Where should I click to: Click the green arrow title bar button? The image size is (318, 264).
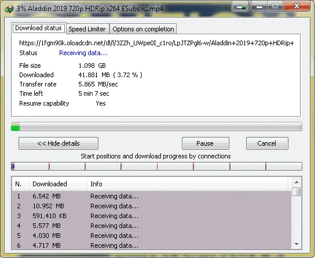(x=240, y=8)
